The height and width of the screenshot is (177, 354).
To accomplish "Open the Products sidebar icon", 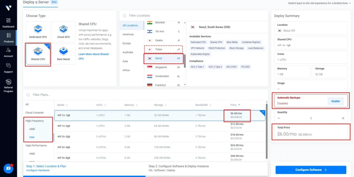I will click(x=8, y=35).
